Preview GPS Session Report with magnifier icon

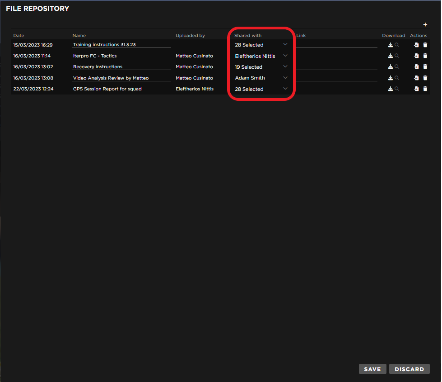[397, 89]
